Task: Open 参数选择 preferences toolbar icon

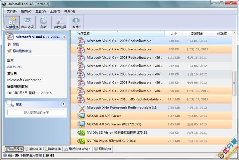Action: (x=60, y=23)
